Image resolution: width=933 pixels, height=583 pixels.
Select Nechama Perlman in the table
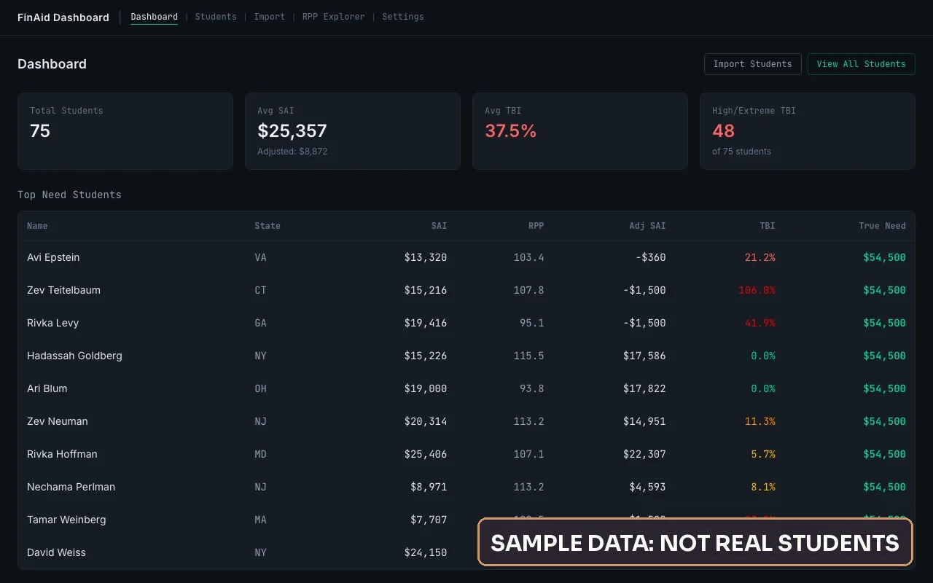click(71, 487)
